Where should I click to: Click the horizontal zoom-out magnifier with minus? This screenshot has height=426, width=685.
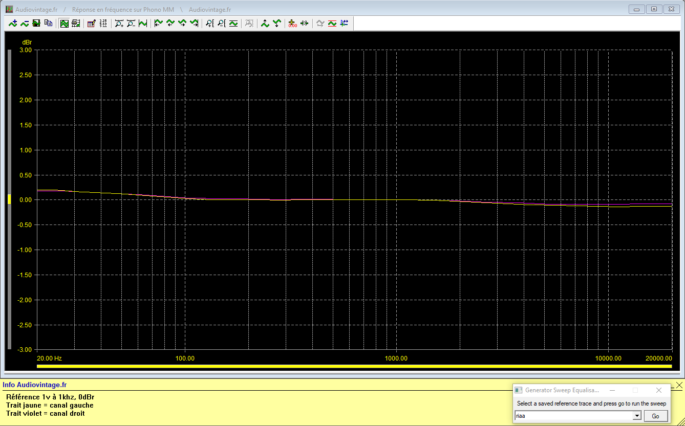click(131, 23)
